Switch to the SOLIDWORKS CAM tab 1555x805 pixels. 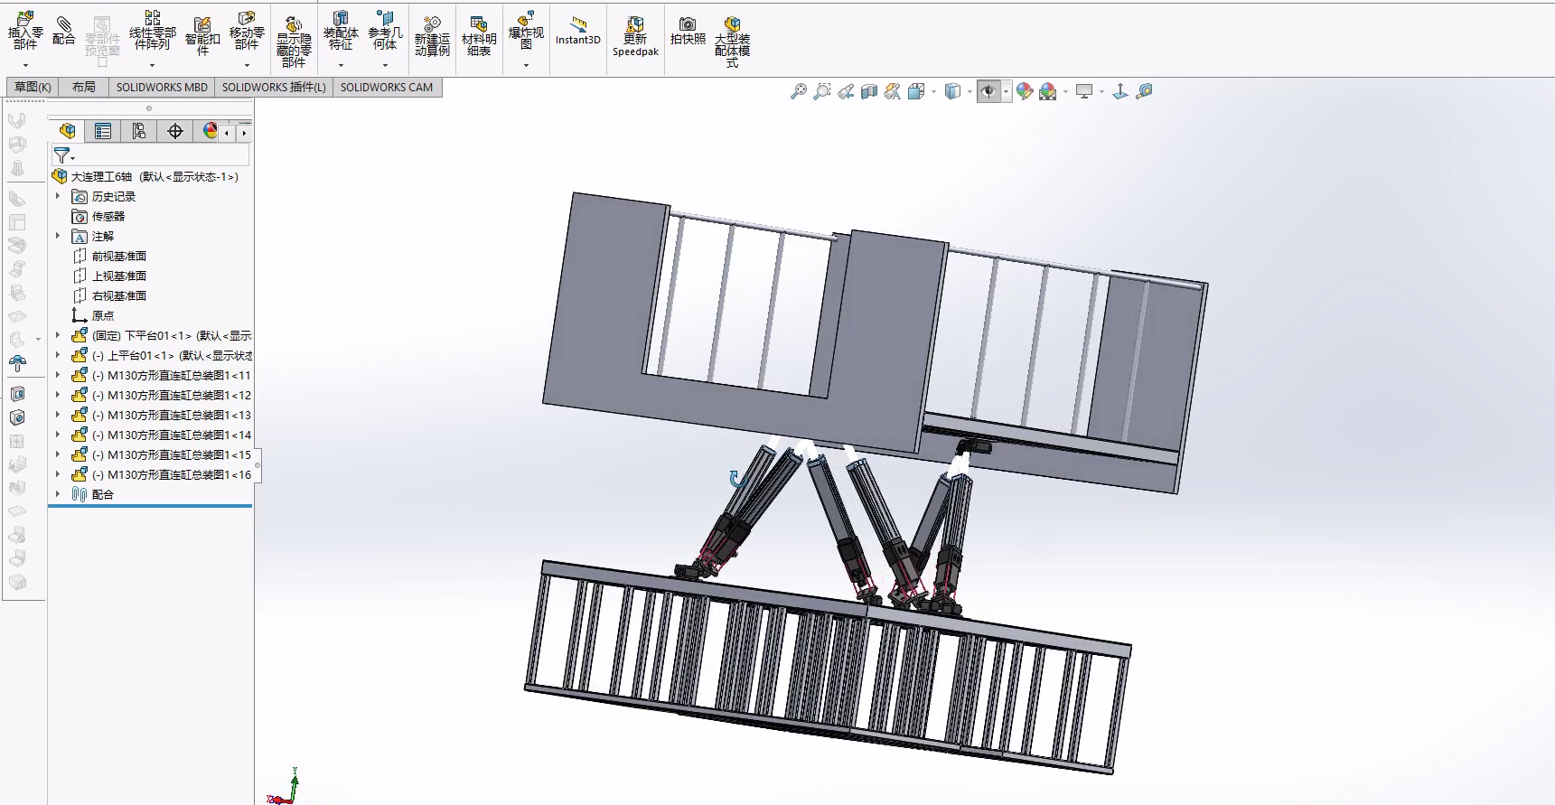387,87
